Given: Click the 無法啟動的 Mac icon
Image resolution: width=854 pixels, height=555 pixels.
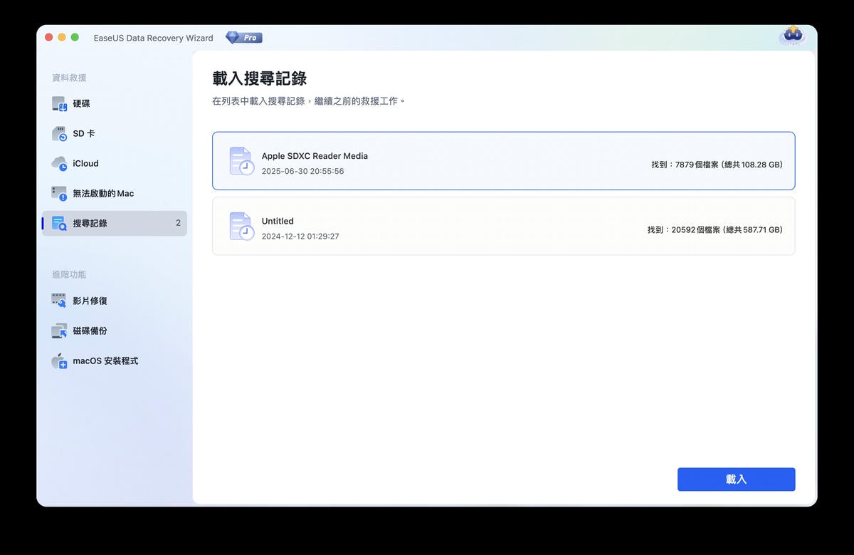Looking at the screenshot, I should (59, 194).
